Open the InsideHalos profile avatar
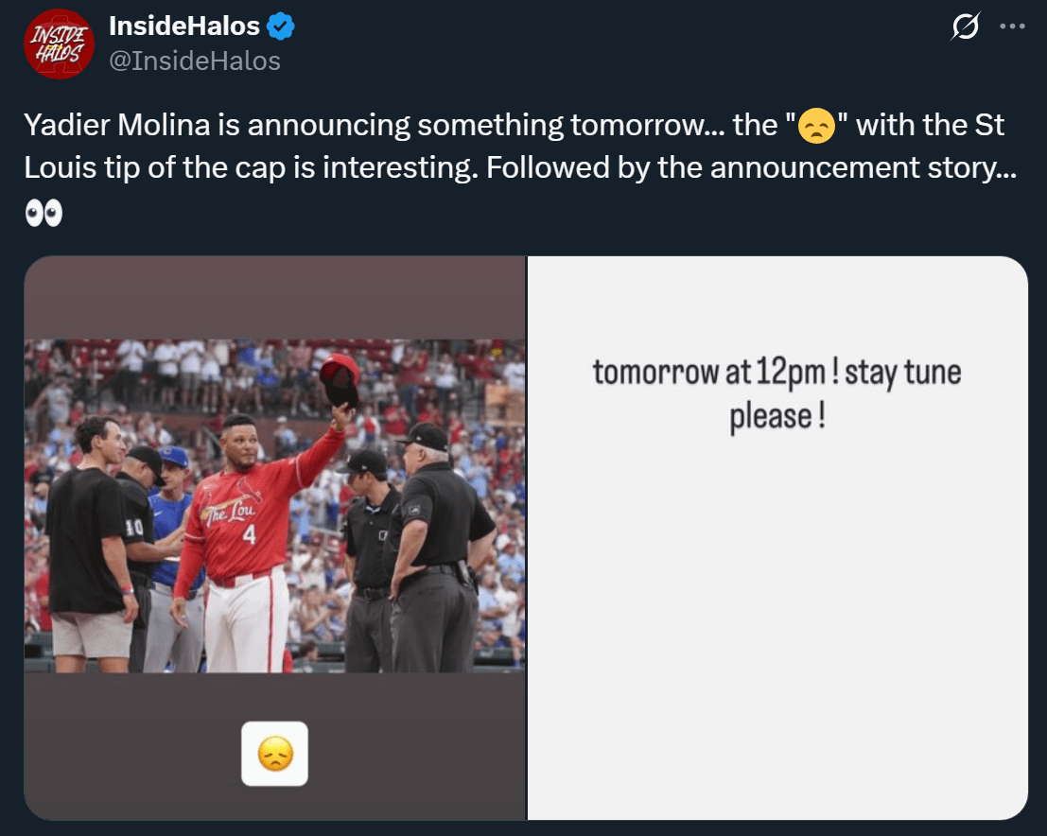 tap(59, 44)
